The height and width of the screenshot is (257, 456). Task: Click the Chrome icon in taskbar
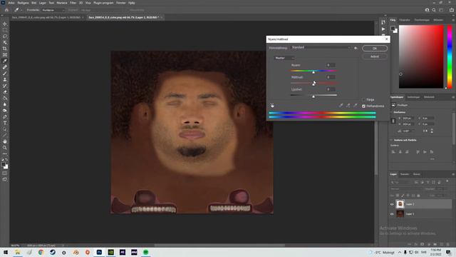[x=41, y=252]
